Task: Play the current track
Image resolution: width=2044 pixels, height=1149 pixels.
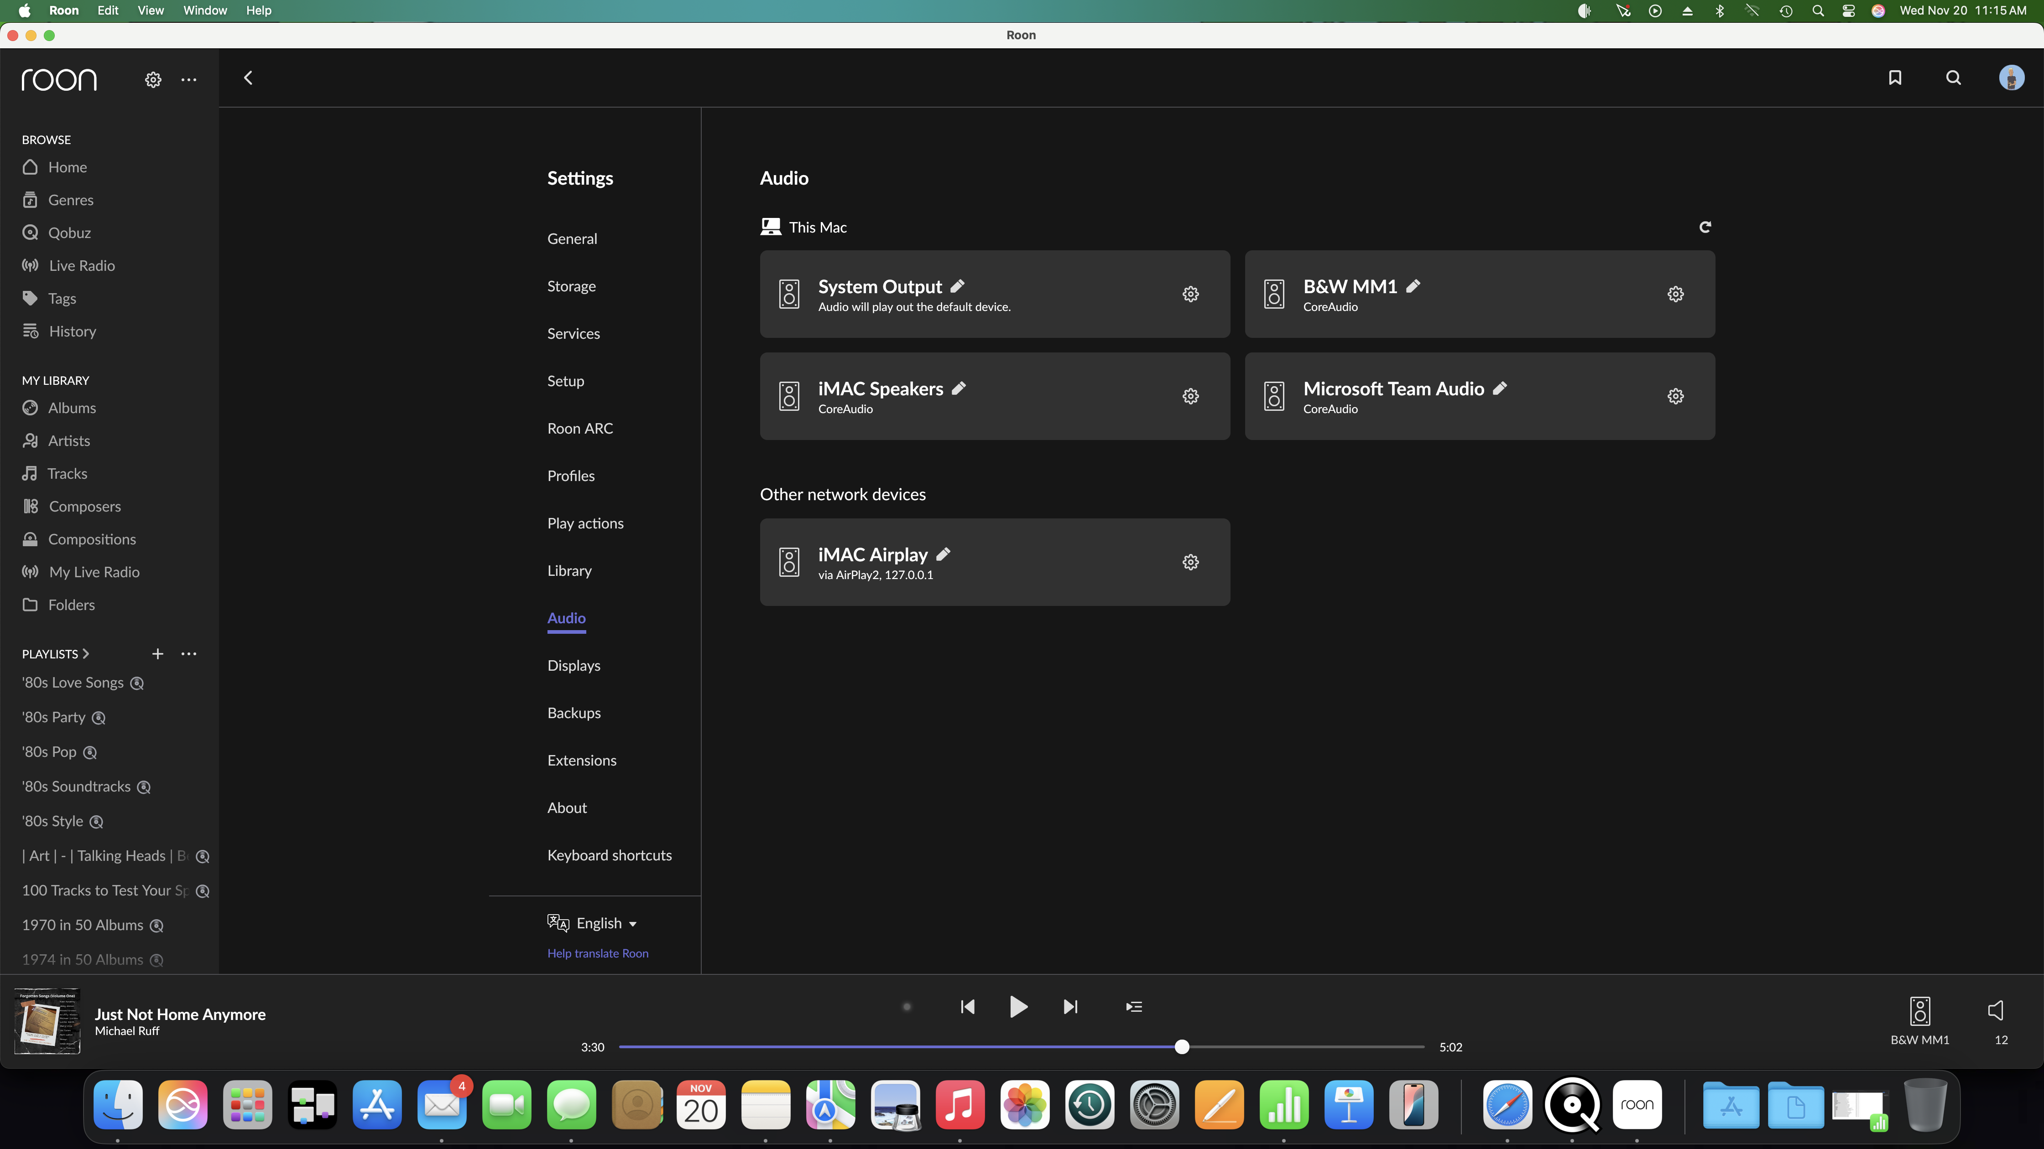Action: click(1018, 1006)
